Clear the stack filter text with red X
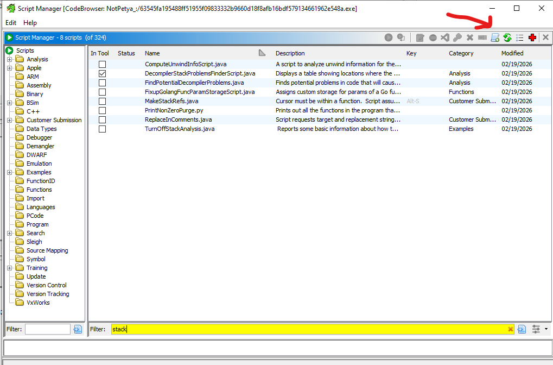 coord(510,329)
